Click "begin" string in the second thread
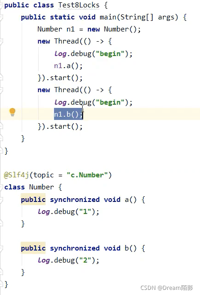Screen dimensions: 200x295 point(110,102)
